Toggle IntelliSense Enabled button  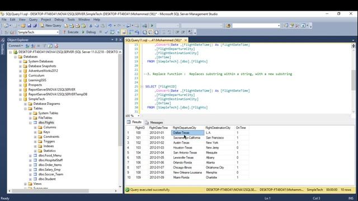click(124, 32)
